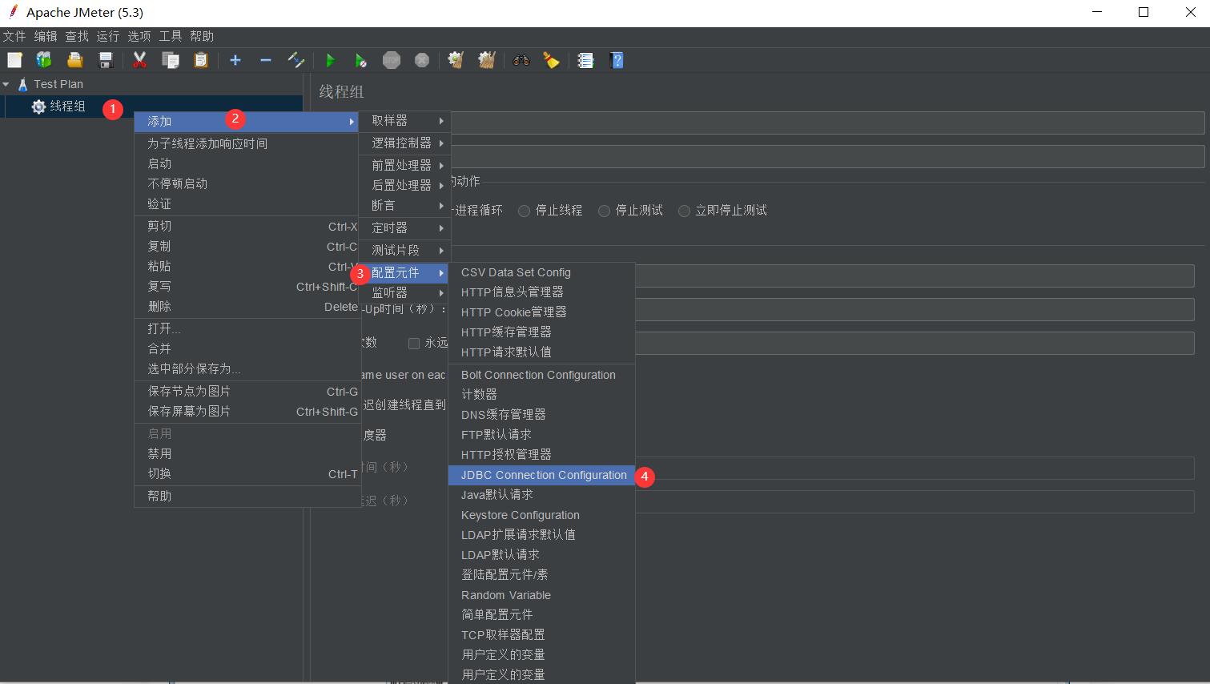Open the 帮助 menu in menu bar

[x=202, y=36]
